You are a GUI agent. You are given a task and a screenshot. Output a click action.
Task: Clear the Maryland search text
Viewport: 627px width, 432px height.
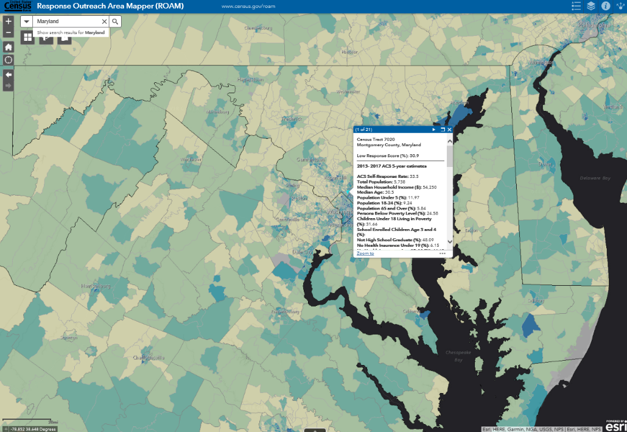104,21
